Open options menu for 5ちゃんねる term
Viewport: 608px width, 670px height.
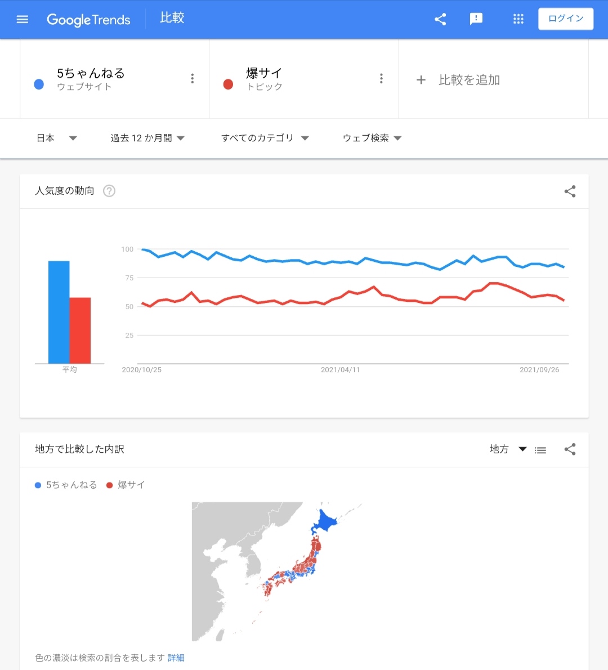[193, 79]
